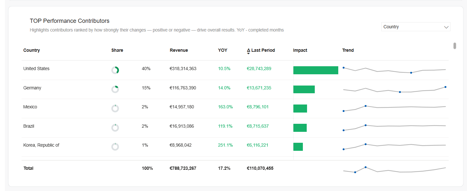Open the Country dropdown selector

(x=416, y=27)
